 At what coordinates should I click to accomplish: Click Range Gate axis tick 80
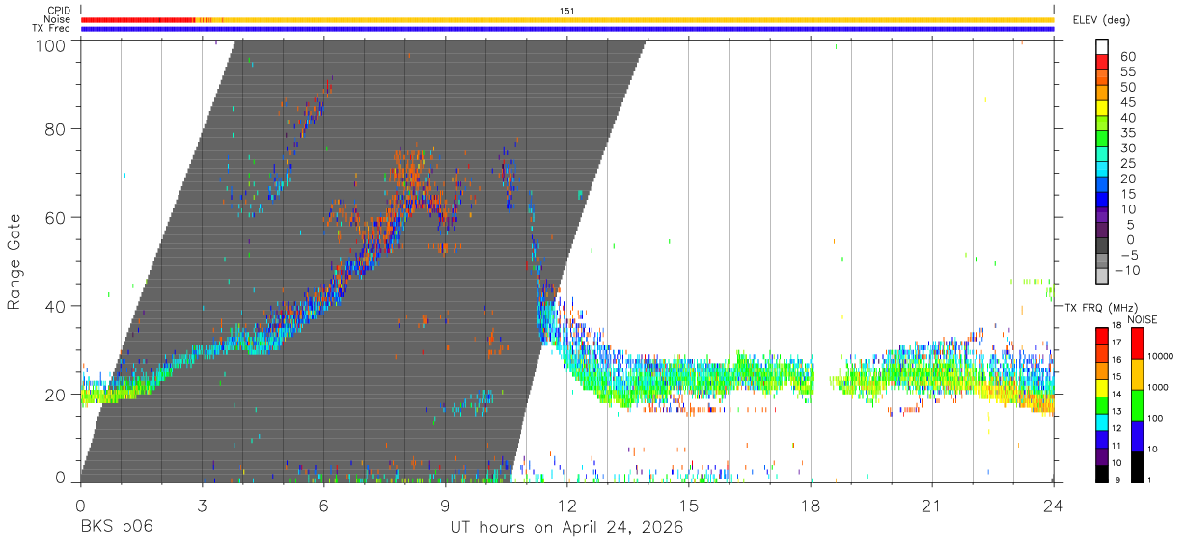56,129
